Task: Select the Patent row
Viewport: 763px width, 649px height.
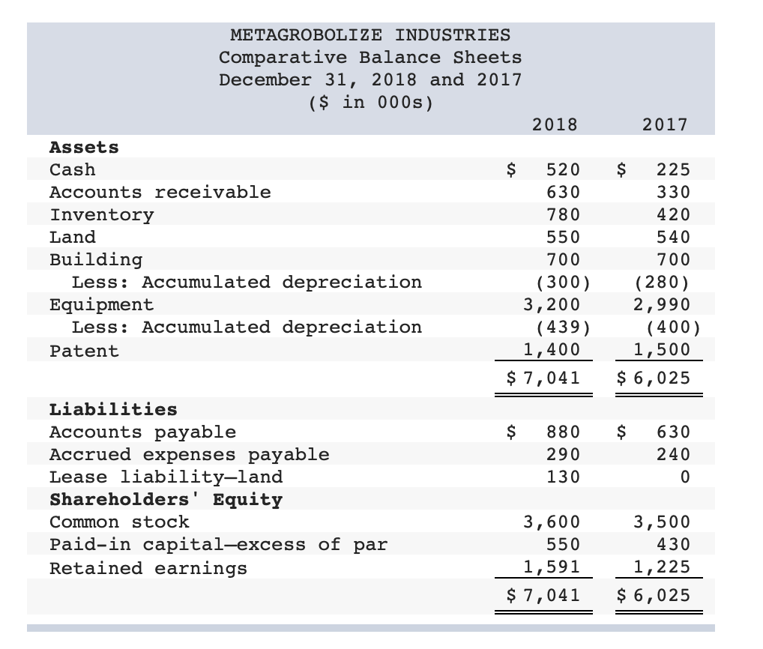Action: (82, 350)
